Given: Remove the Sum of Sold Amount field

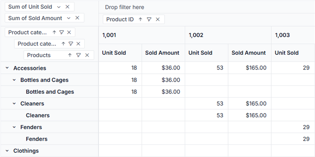Looking at the screenshot, I should (77, 18).
